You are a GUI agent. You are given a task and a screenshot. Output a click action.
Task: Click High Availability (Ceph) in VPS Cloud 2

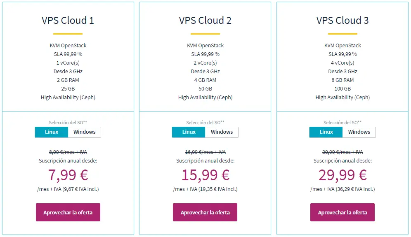tap(205, 98)
